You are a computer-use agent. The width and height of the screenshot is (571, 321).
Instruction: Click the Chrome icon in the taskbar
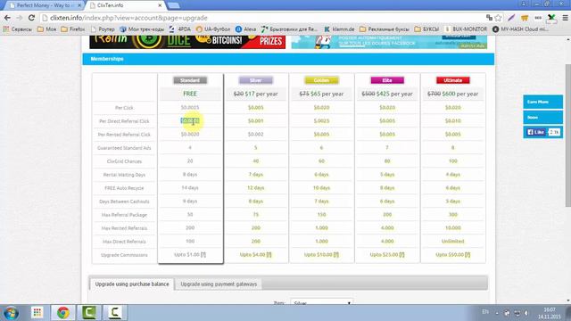point(63,313)
